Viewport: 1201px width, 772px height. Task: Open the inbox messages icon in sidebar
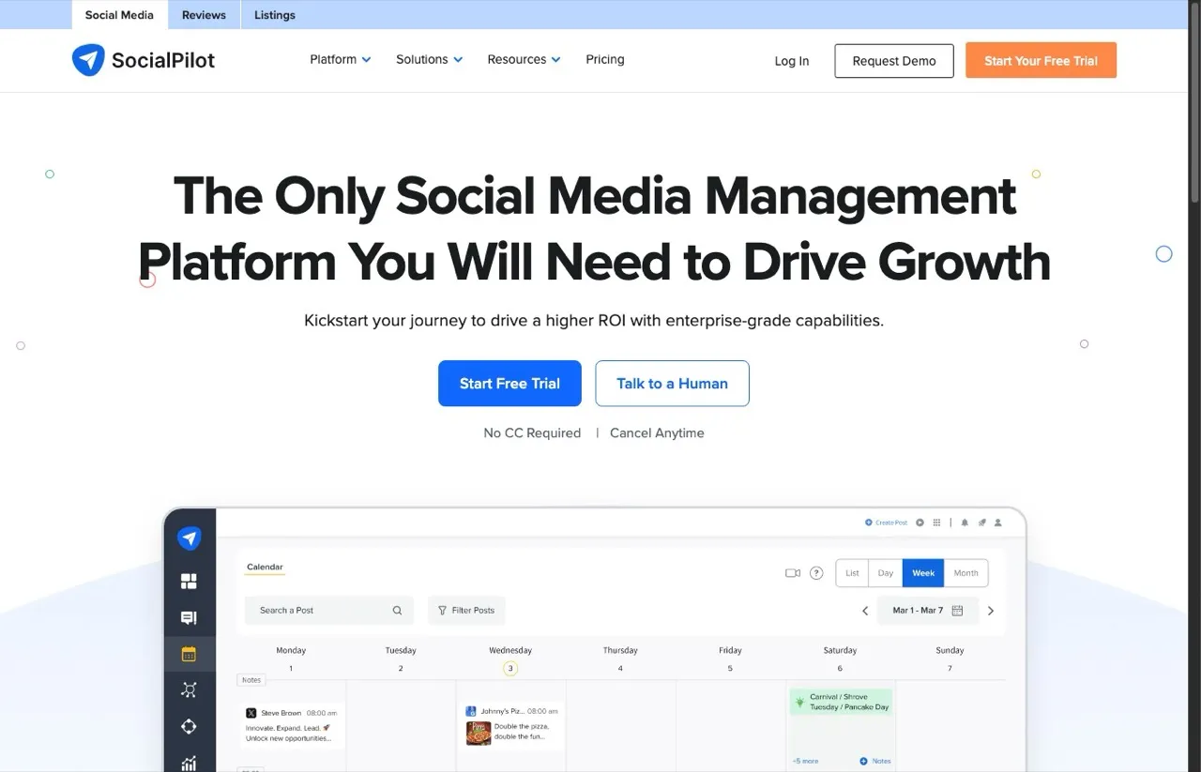pyautogui.click(x=189, y=617)
